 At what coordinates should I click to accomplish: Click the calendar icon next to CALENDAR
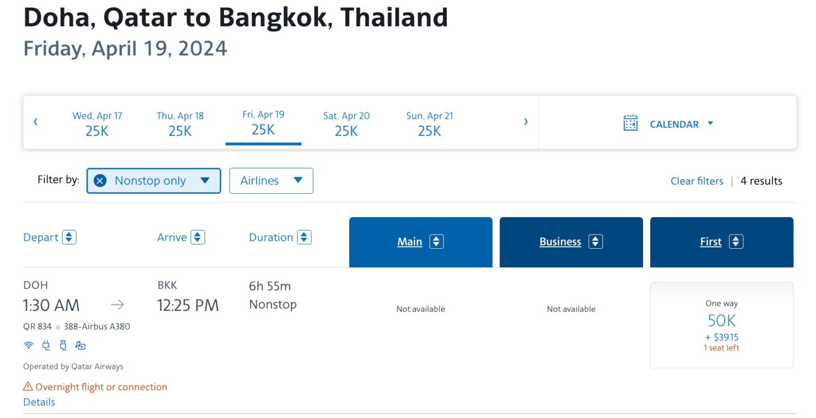(x=630, y=124)
